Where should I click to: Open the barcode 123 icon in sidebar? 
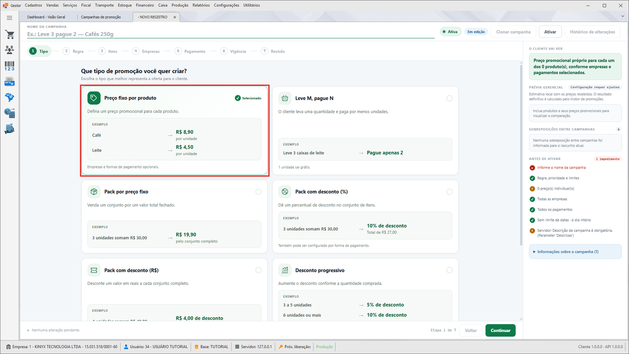coord(9,66)
